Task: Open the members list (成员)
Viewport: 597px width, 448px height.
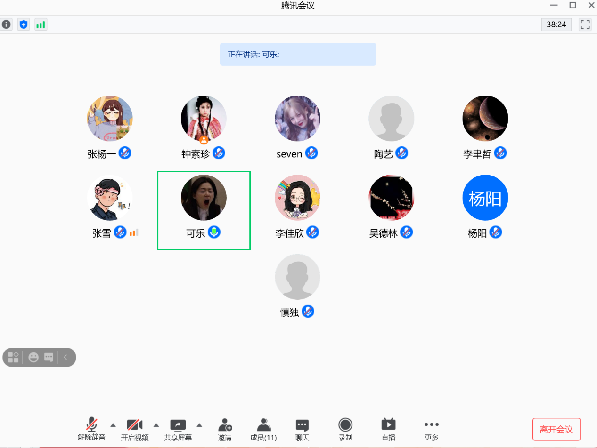Action: tap(263, 430)
